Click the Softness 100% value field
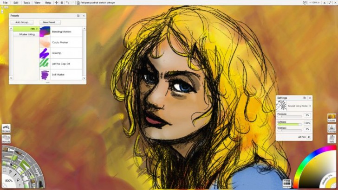This screenshot has width=338, height=190. pos(307,123)
